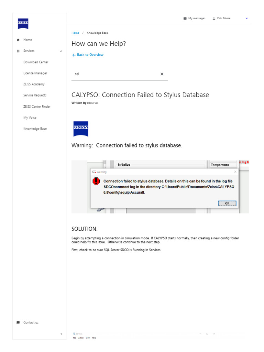The image size is (264, 352).
Task: Click OK in the Warning dialog screenshot
Action: coord(227,203)
